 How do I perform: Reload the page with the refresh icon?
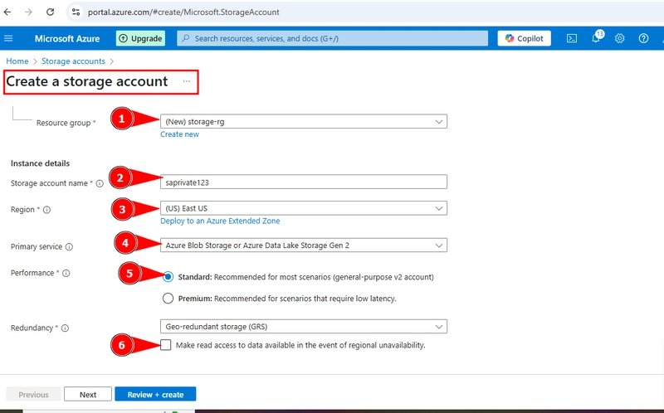[50, 12]
